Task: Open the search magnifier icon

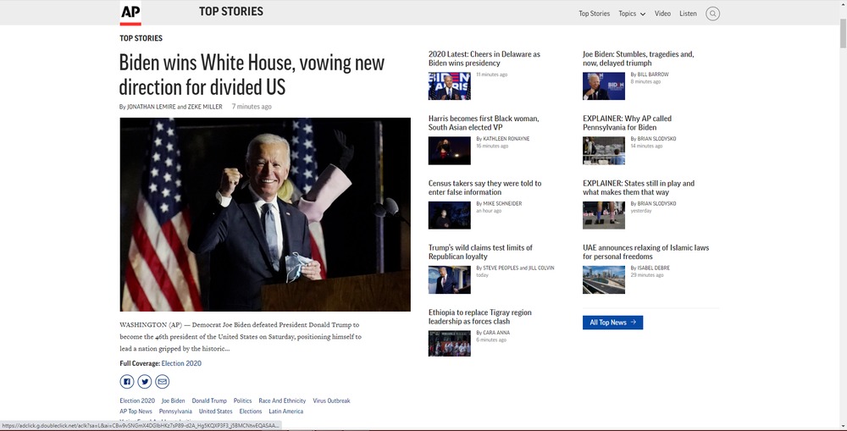Action: click(x=712, y=14)
